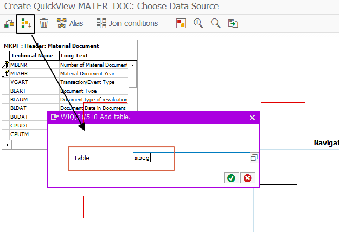Click the MKPF Header: Material Document title
This screenshot has height=232, width=339.
click(x=51, y=46)
